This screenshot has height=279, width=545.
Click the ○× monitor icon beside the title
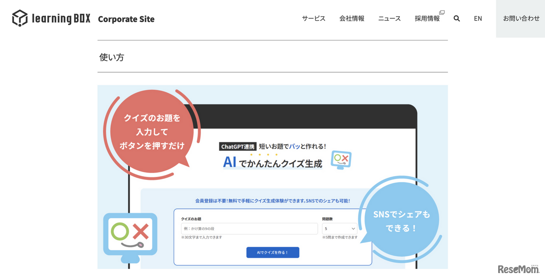[x=341, y=159]
